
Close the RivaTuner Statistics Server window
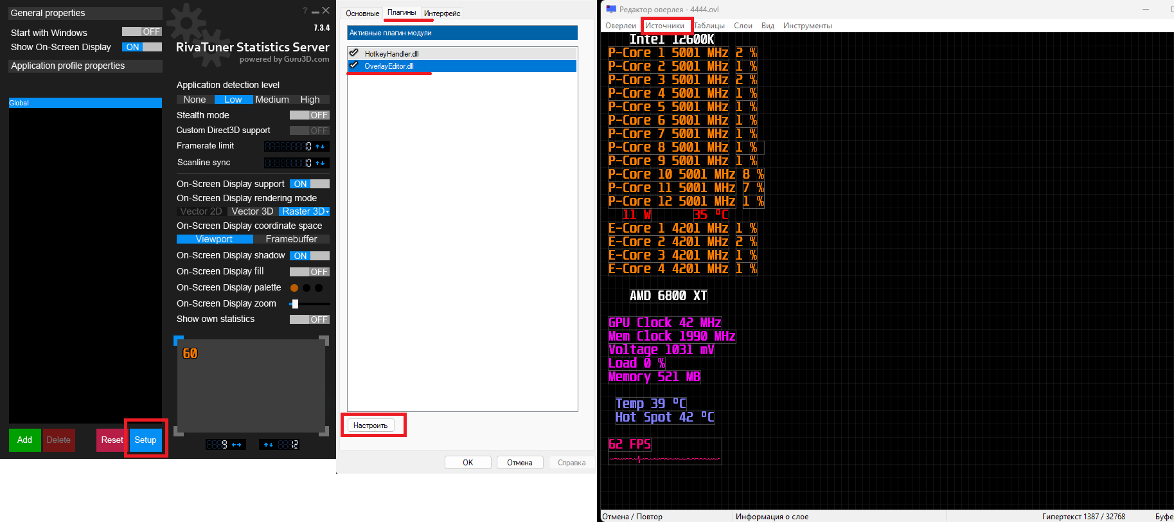click(x=326, y=10)
